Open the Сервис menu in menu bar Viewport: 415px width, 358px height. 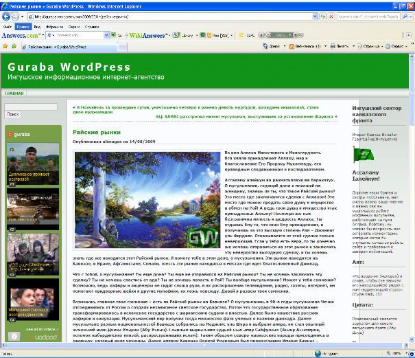click(x=74, y=27)
